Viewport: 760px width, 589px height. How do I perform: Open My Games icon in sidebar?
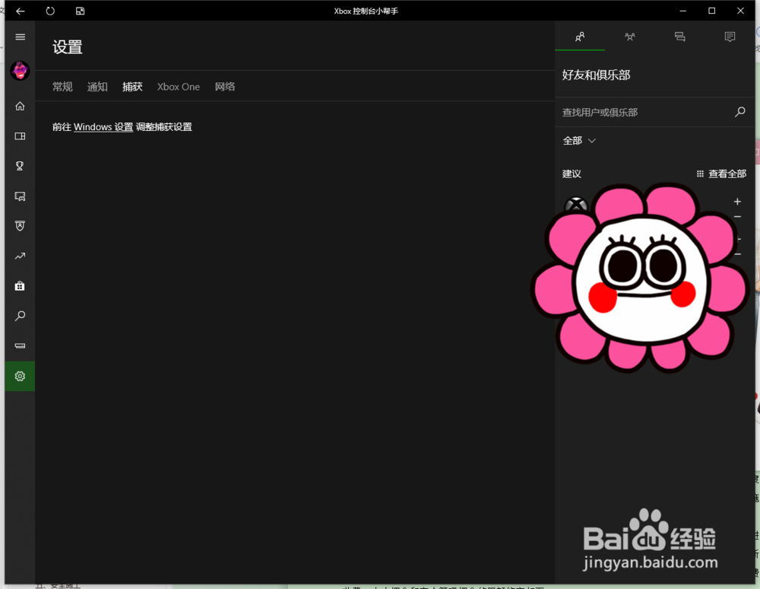tap(20, 136)
